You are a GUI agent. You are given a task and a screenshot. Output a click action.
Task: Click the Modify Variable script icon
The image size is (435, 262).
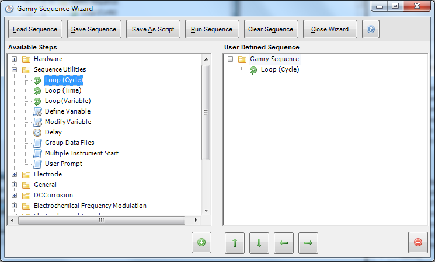coord(37,122)
